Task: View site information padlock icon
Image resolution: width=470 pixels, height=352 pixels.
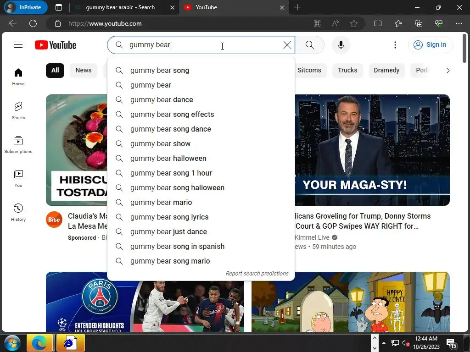Action: (x=58, y=23)
